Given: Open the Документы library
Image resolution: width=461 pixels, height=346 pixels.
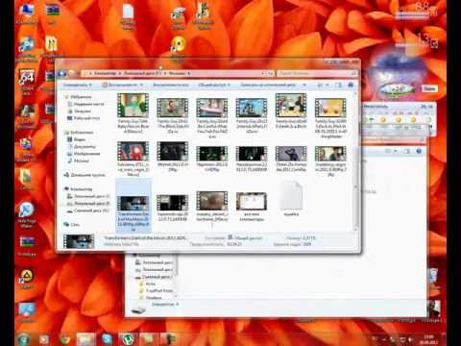Looking at the screenshot, I should pos(82,146).
